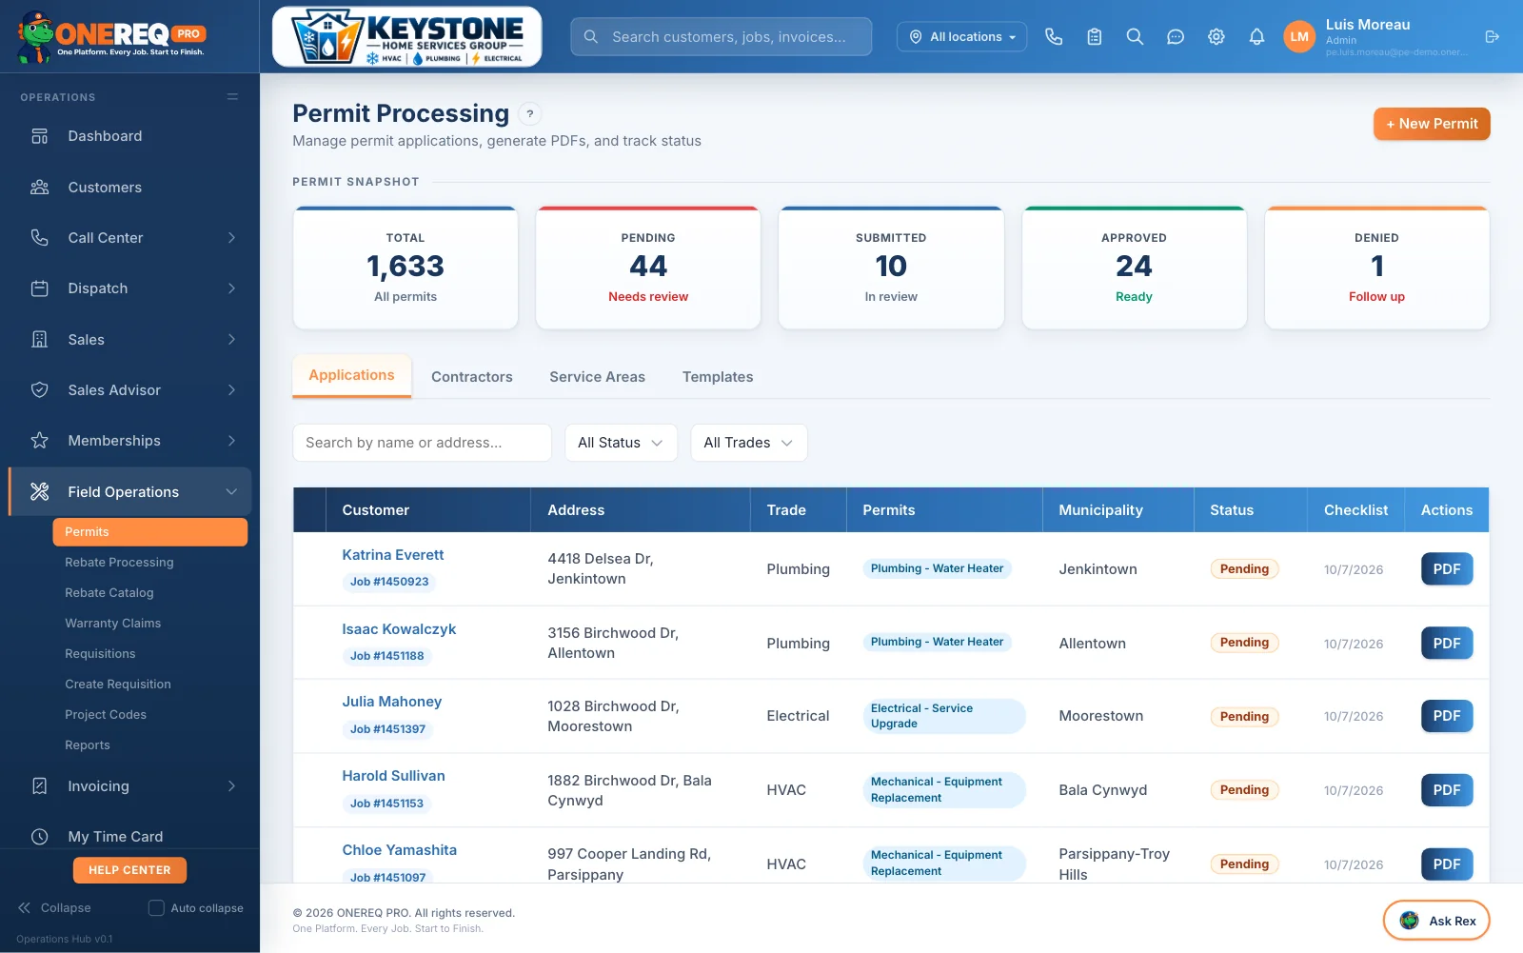The height and width of the screenshot is (953, 1523).
Task: Open the All Status filter dropdown
Action: [621, 443]
